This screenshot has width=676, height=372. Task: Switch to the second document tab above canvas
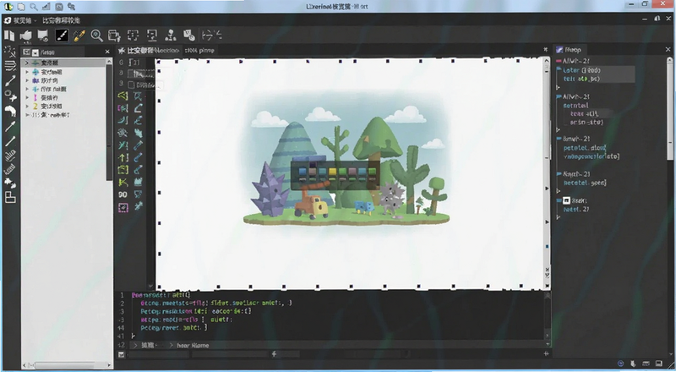pyautogui.click(x=199, y=50)
